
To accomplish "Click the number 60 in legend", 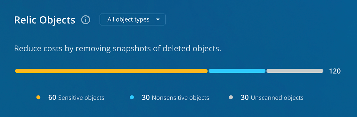I will point(52,98).
